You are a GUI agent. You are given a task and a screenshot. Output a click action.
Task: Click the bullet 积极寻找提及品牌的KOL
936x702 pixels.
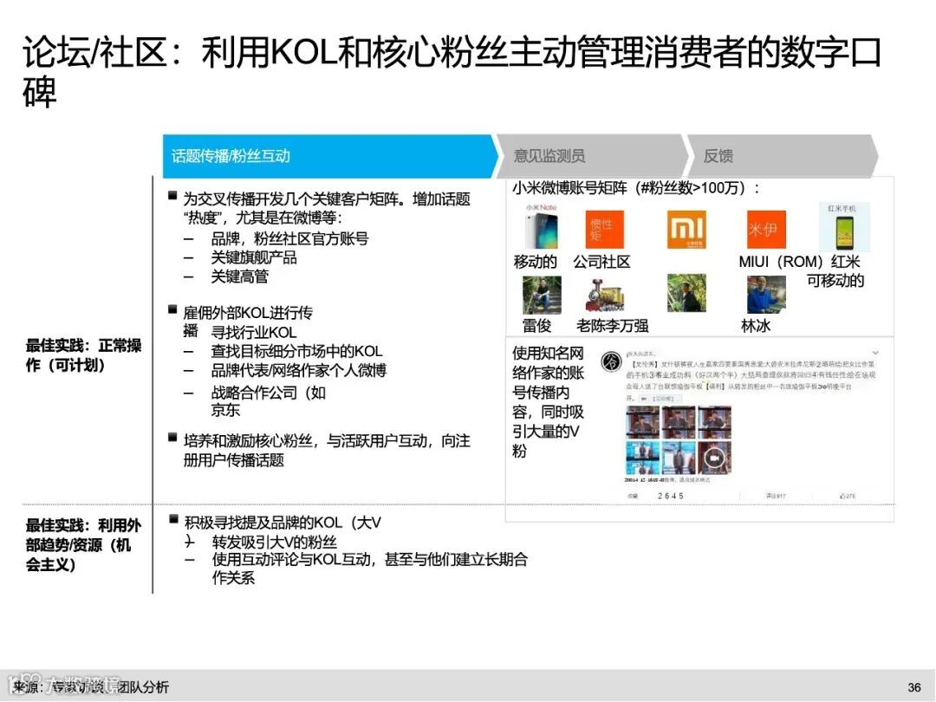coord(282,523)
